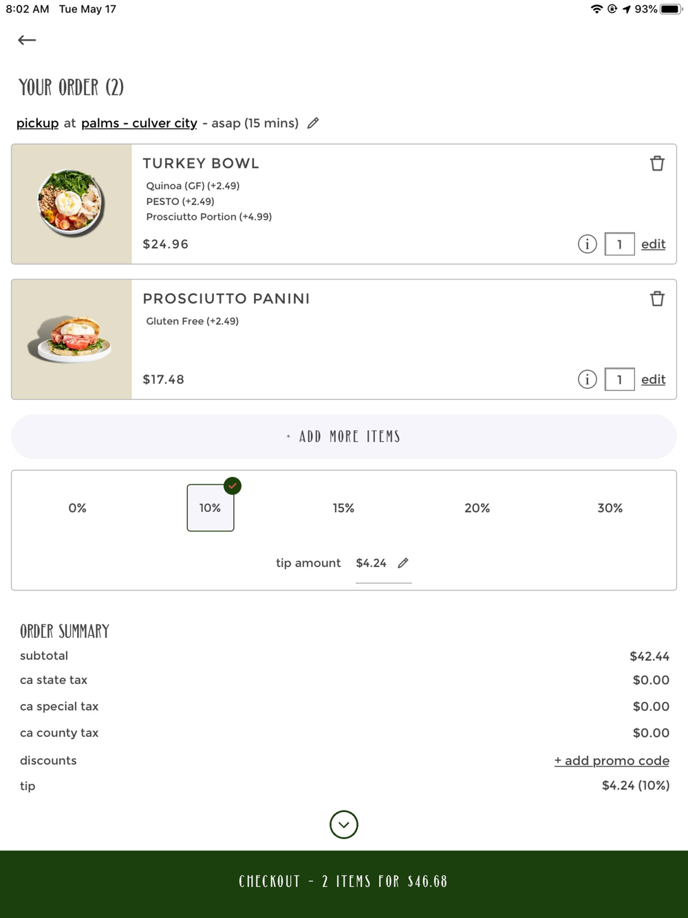Screen dimensions: 688x918
Task: Open the add promo code link
Action: (612, 760)
